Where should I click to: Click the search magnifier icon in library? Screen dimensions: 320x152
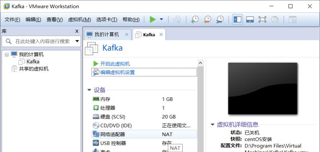pos(8,41)
